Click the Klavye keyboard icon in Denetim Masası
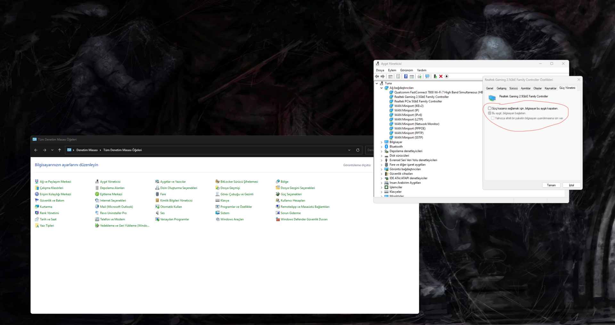This screenshot has height=325, width=615. [x=217, y=200]
